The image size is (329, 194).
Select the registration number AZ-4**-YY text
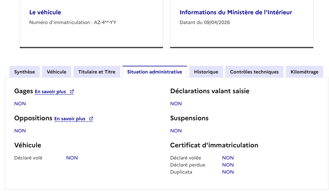pyautogui.click(x=105, y=22)
